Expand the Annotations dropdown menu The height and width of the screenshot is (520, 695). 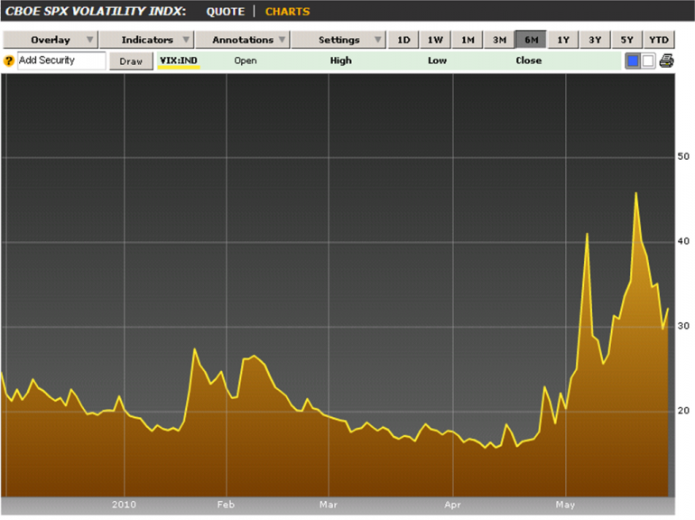pos(243,40)
